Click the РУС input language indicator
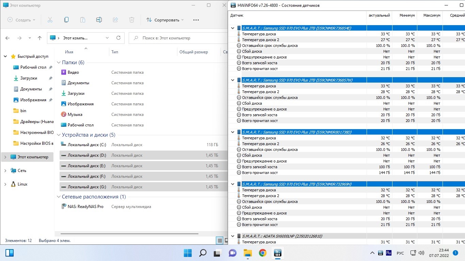Image resolution: width=465 pixels, height=261 pixels. 401,253
